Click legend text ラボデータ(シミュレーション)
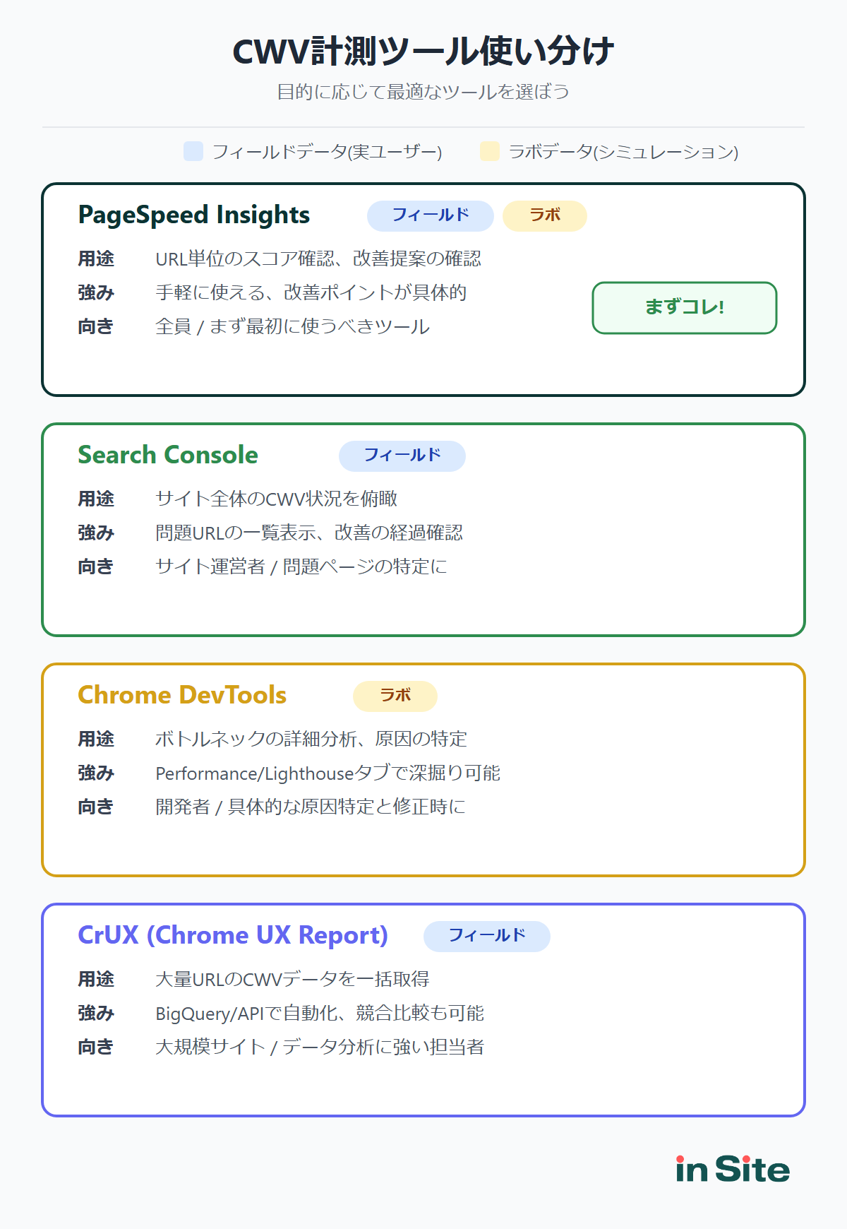 623,152
